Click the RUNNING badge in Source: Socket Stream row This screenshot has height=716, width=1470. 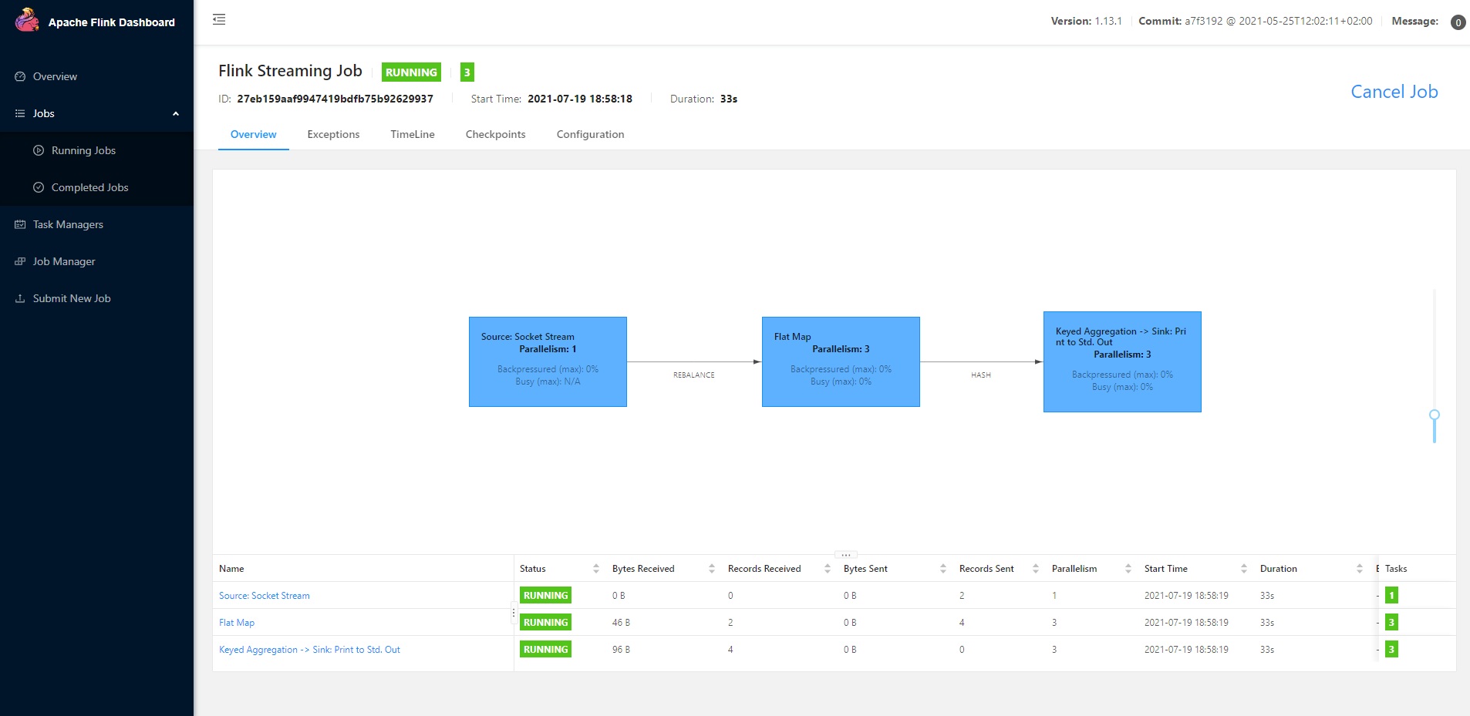(x=545, y=596)
